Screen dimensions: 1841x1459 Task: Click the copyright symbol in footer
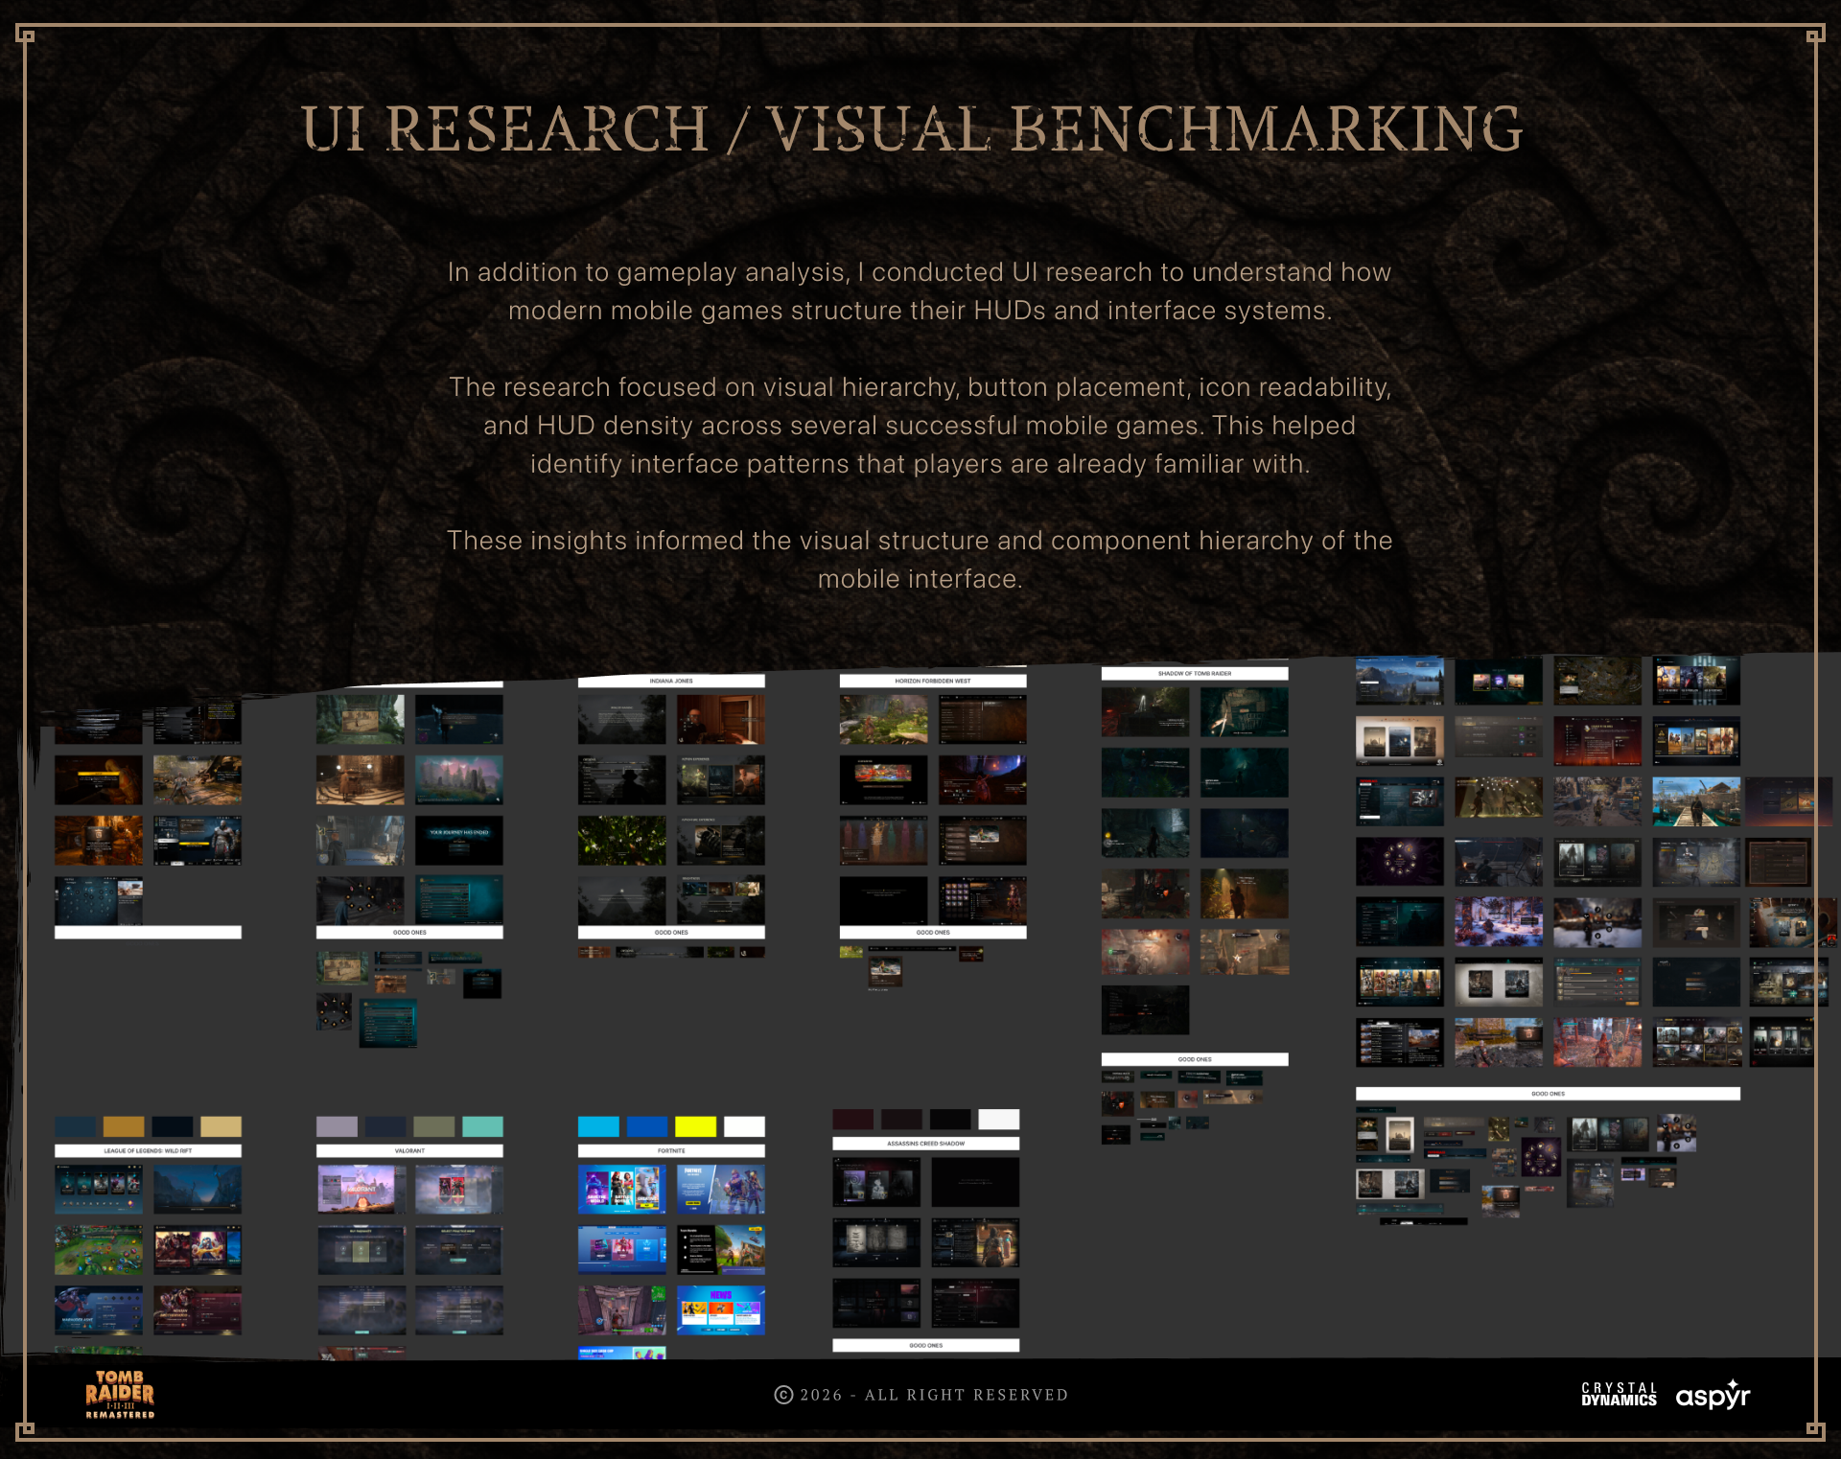pos(783,1395)
